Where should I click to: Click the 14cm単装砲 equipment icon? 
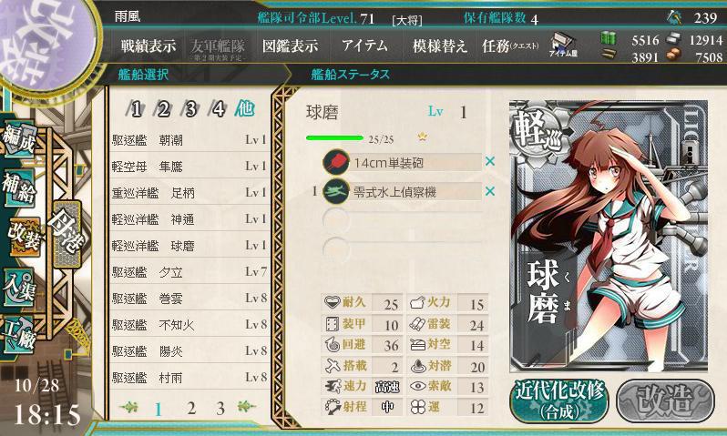coord(336,162)
